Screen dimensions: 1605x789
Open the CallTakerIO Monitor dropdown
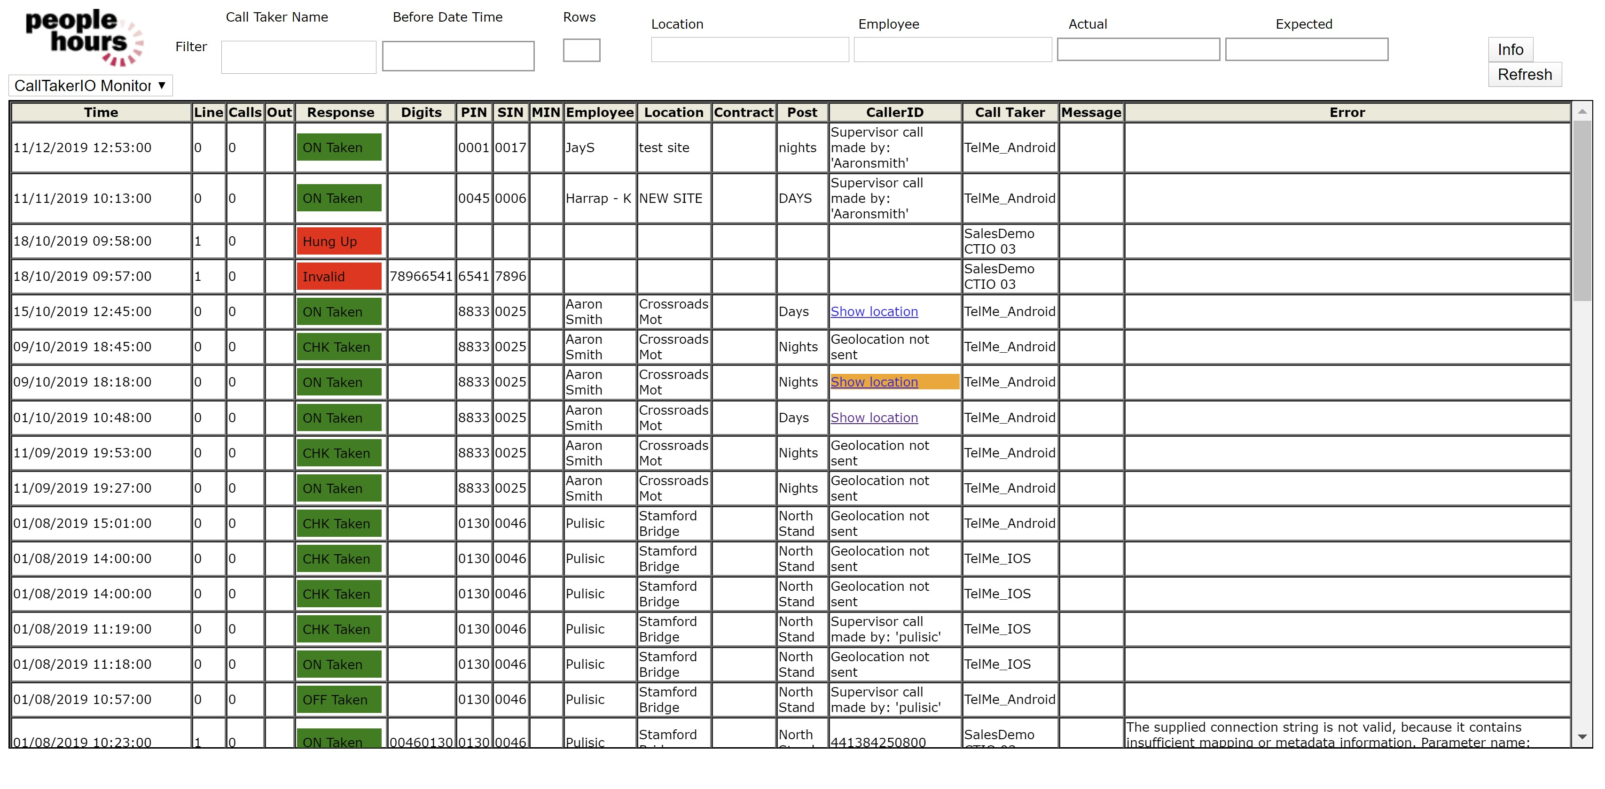point(90,85)
